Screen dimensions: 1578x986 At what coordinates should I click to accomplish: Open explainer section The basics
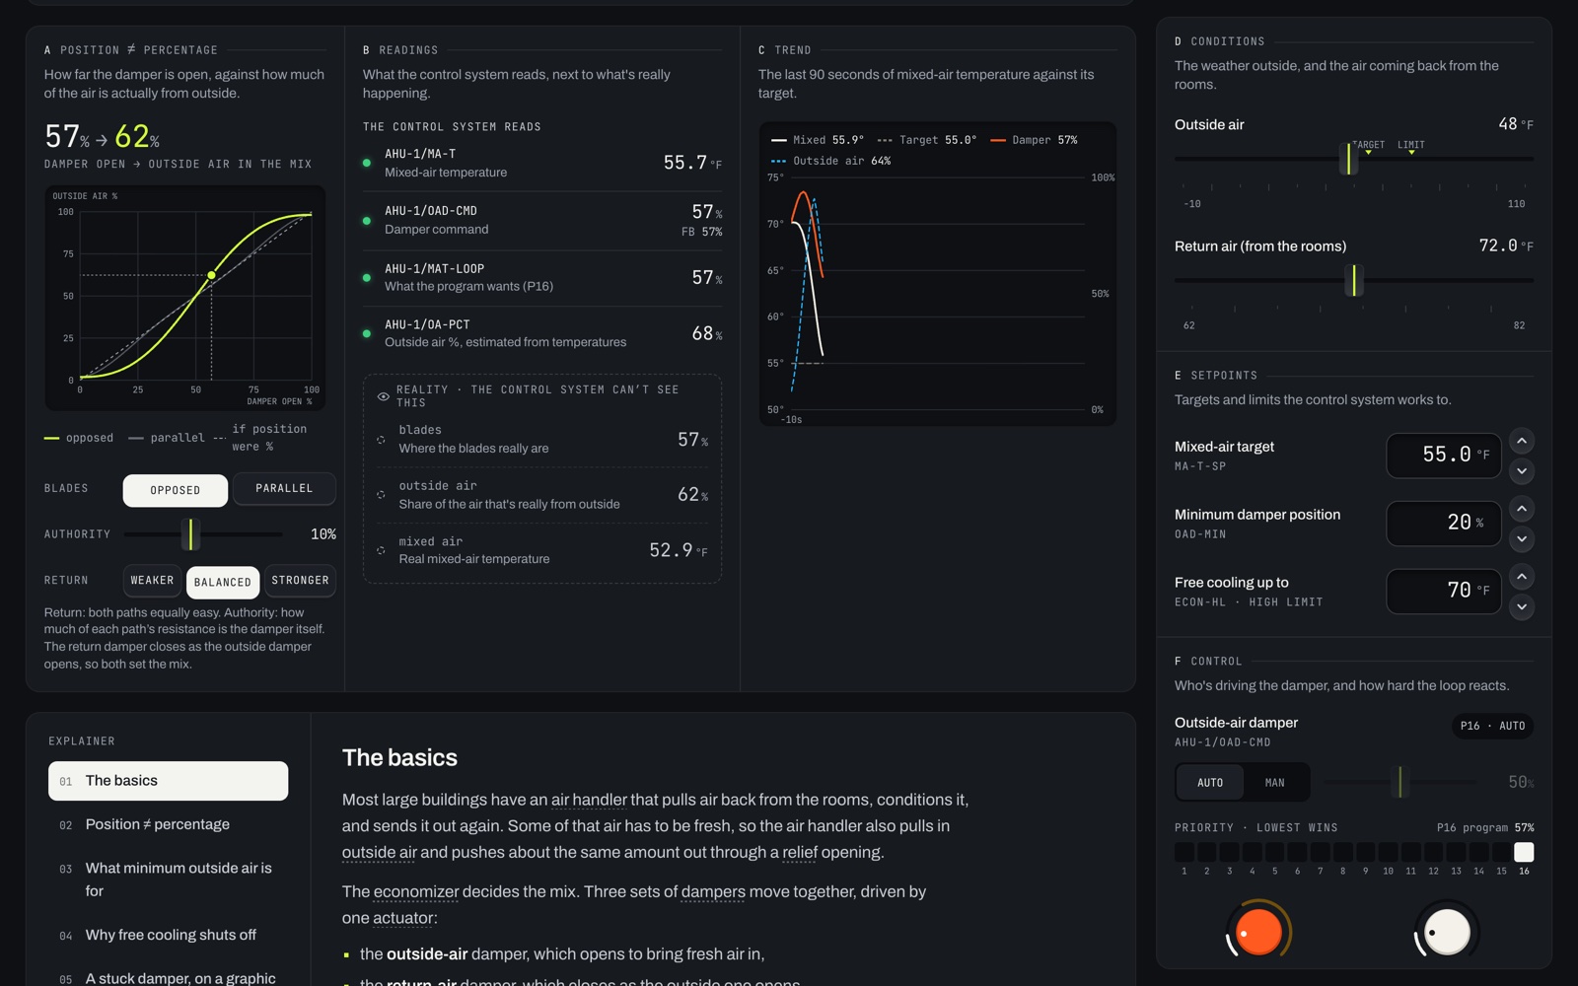[169, 781]
